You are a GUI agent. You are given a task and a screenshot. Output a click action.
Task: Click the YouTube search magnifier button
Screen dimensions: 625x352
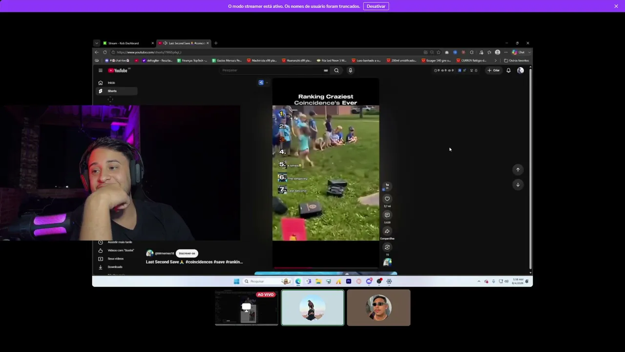pyautogui.click(x=336, y=70)
